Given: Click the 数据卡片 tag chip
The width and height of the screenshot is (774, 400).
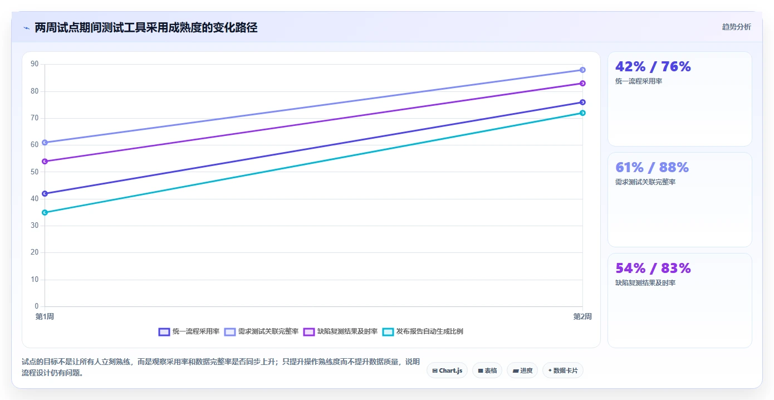Looking at the screenshot, I should click(x=562, y=370).
